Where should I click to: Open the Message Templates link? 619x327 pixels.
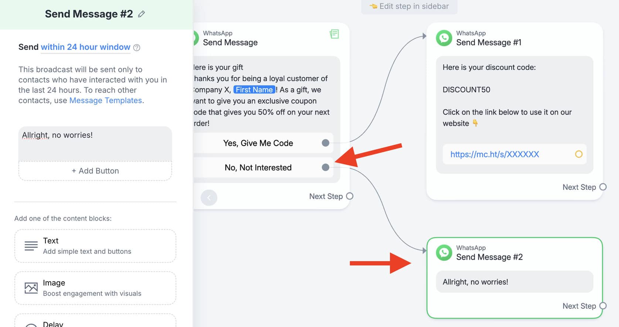tap(106, 101)
